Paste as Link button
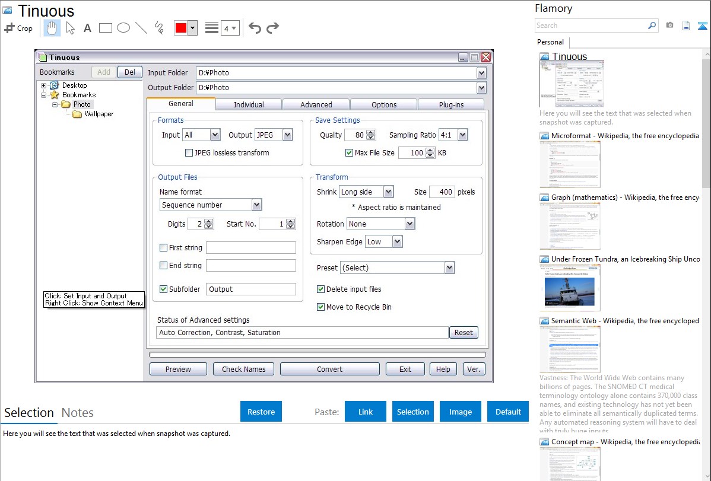Image resolution: width=711 pixels, height=481 pixels. click(x=366, y=412)
